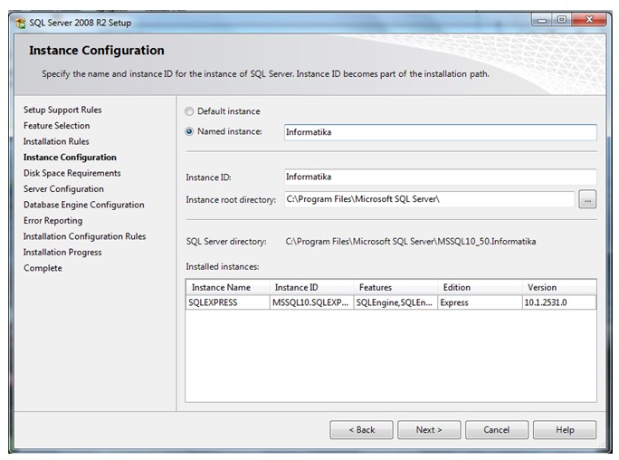Click the Instance ID text field

tap(440, 177)
